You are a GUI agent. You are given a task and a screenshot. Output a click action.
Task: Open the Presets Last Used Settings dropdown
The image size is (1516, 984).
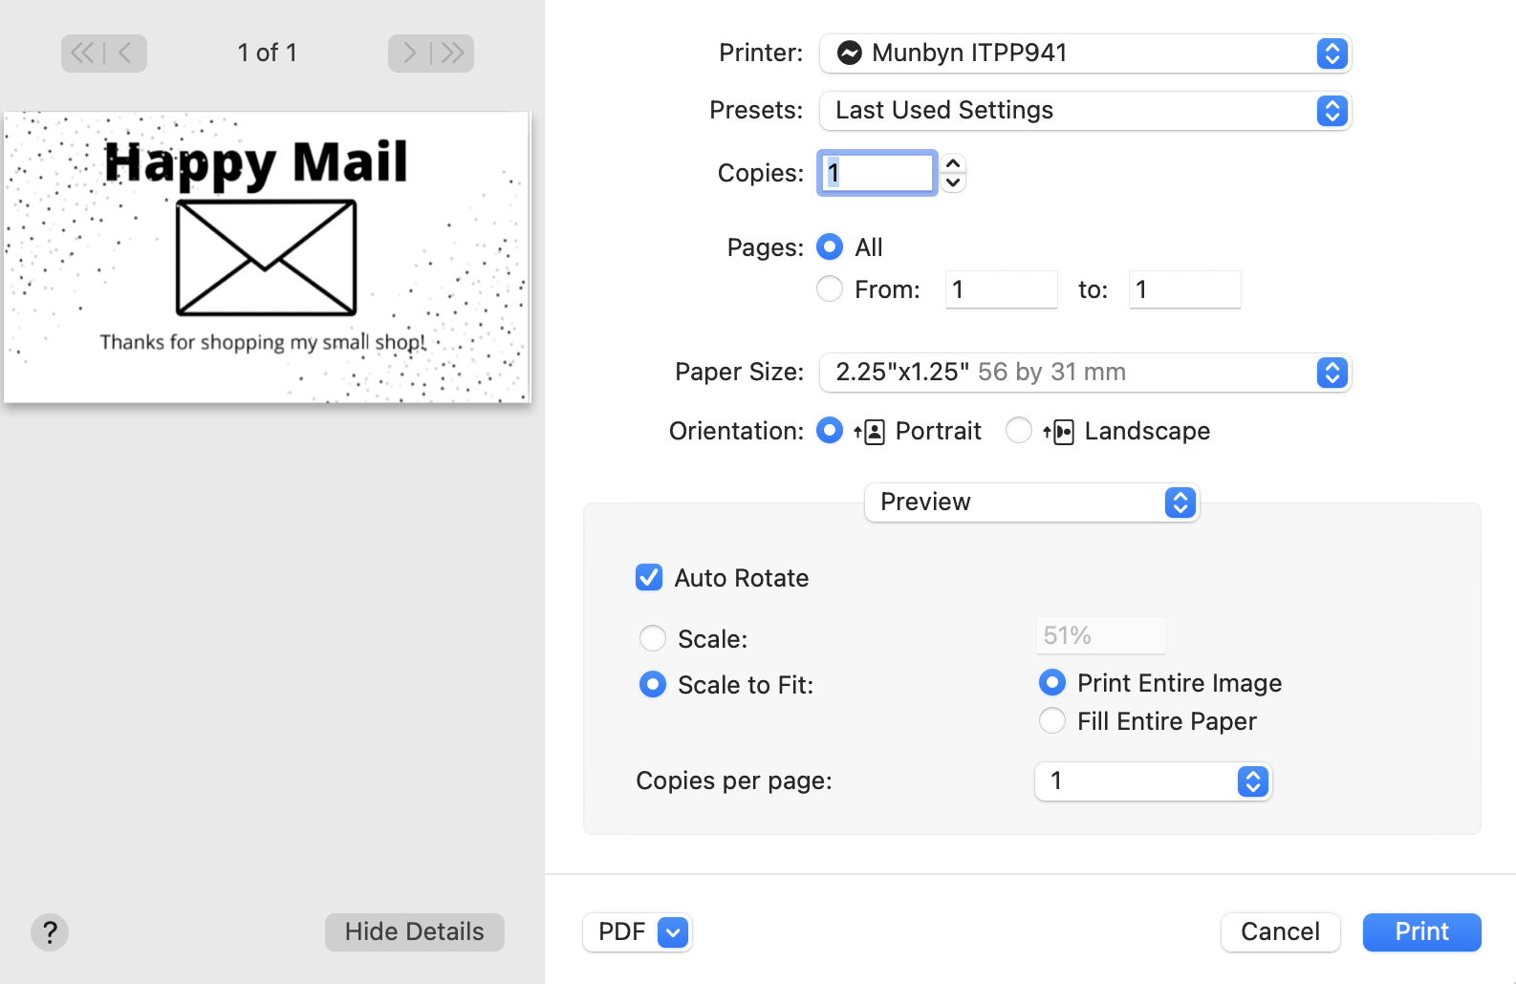[x=1085, y=111]
